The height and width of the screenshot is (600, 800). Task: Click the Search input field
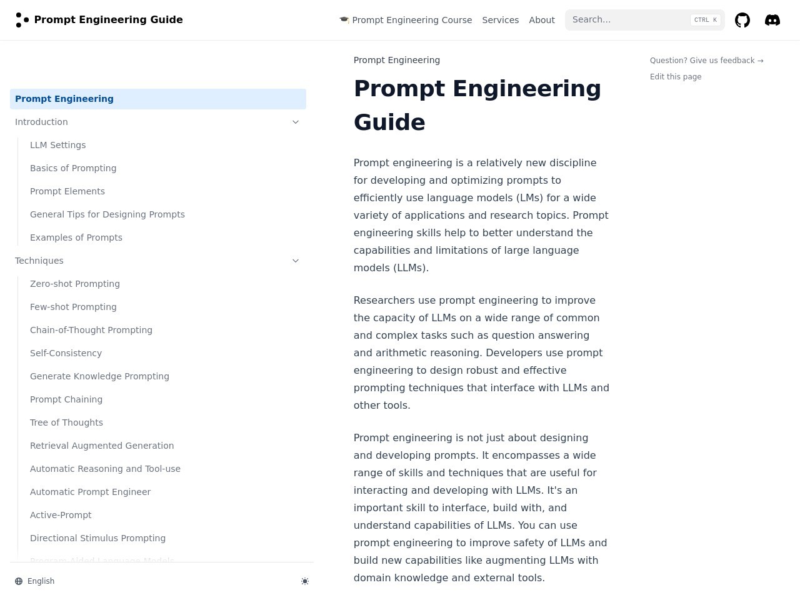point(628,20)
